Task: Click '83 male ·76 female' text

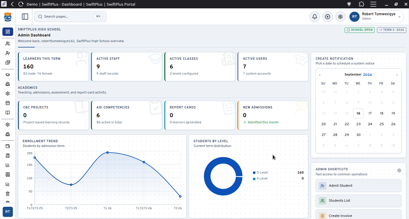Action: pos(38,73)
